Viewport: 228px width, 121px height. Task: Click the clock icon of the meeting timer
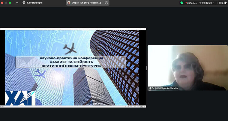(201, 3)
